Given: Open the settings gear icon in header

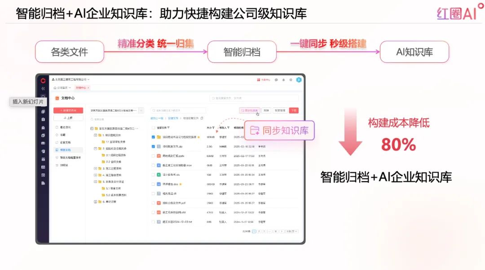Looking at the screenshot, I should tap(291, 80).
